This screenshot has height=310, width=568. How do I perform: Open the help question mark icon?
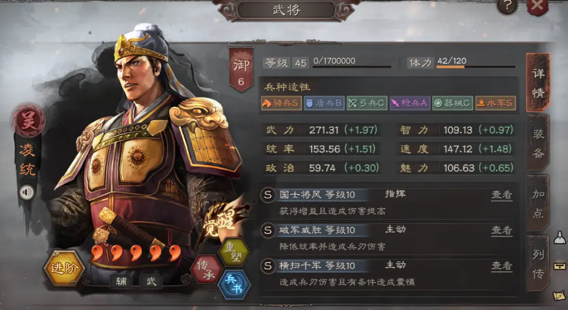pos(507,6)
